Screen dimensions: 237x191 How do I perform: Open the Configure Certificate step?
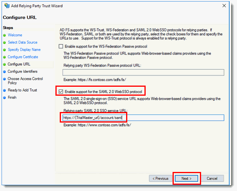tap(23, 57)
